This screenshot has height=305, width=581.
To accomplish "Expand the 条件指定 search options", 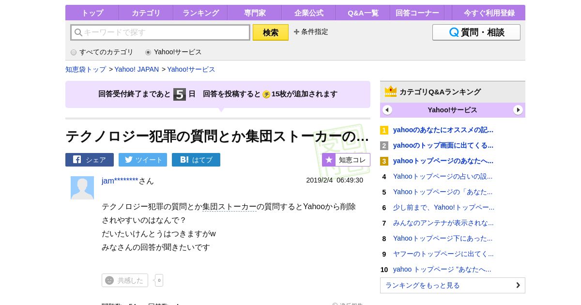I will (311, 31).
